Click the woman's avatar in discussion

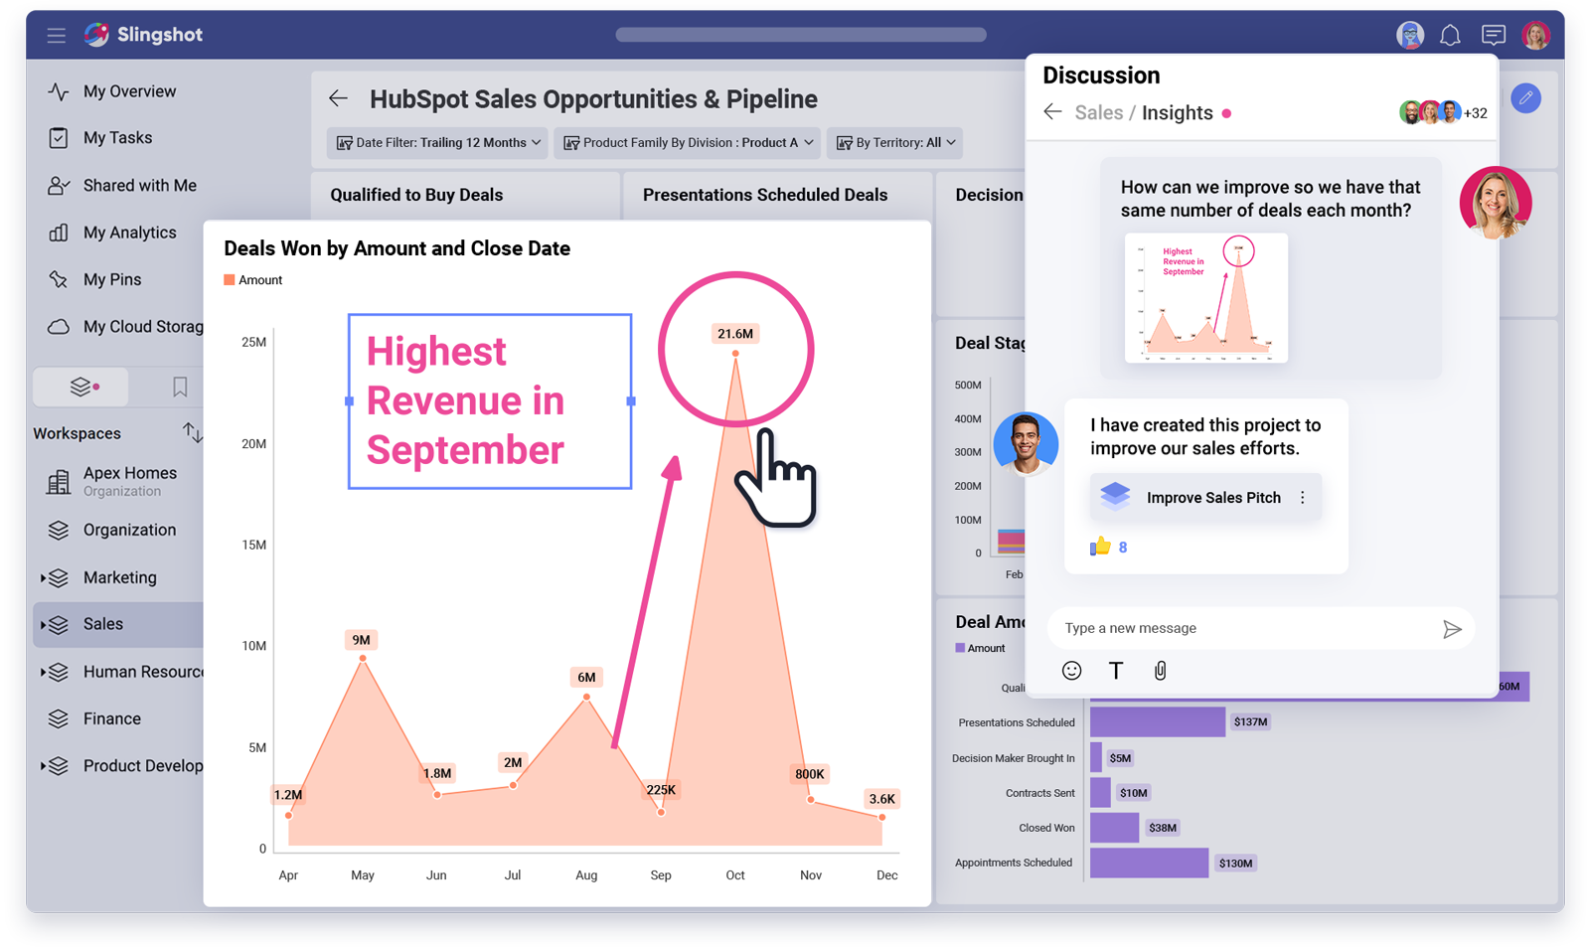coord(1496,203)
